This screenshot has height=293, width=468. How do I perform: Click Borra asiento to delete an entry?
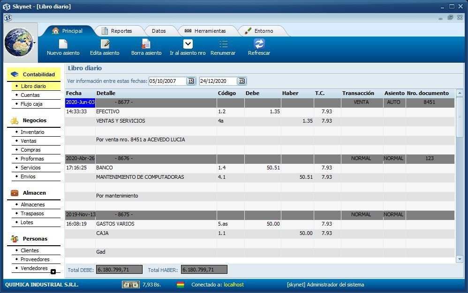[x=146, y=45]
